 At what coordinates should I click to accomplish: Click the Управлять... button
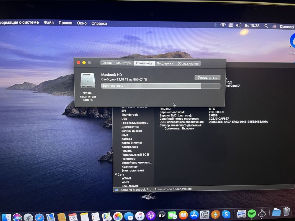point(207,77)
